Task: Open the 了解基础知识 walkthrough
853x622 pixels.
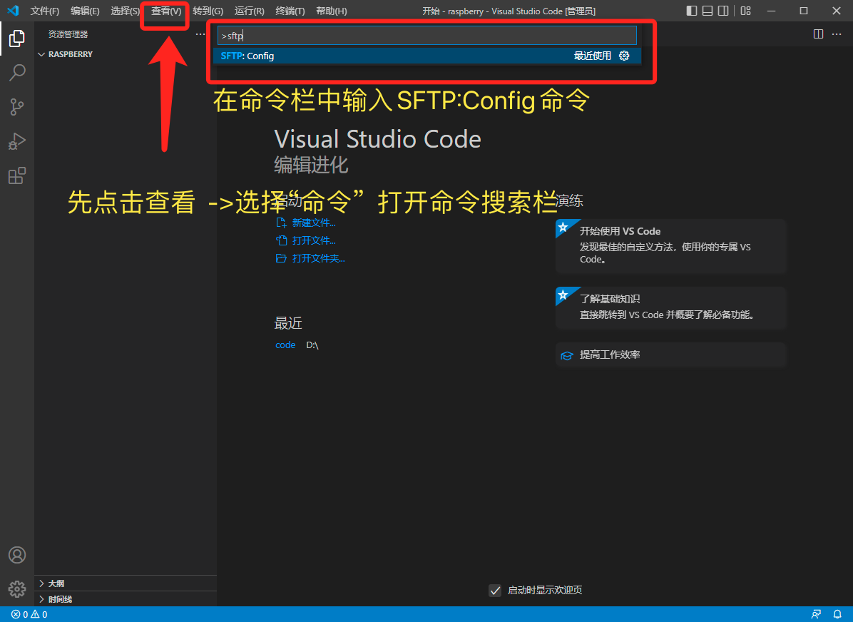Action: [x=670, y=307]
